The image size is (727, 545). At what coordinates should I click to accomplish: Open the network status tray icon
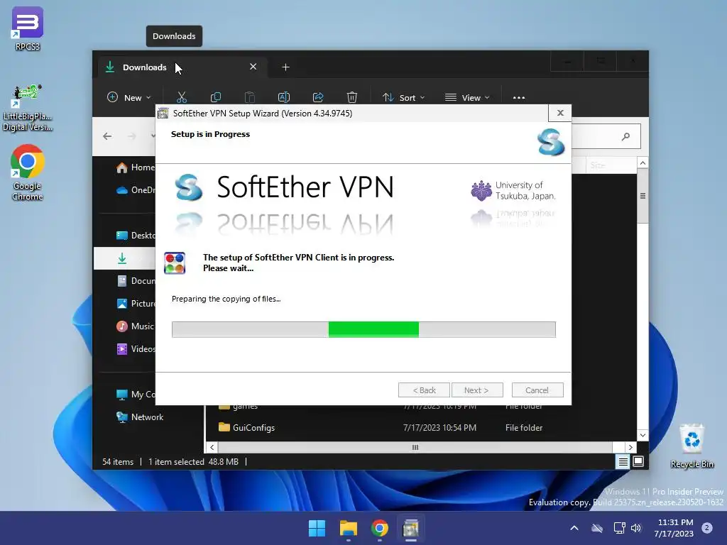(619, 528)
